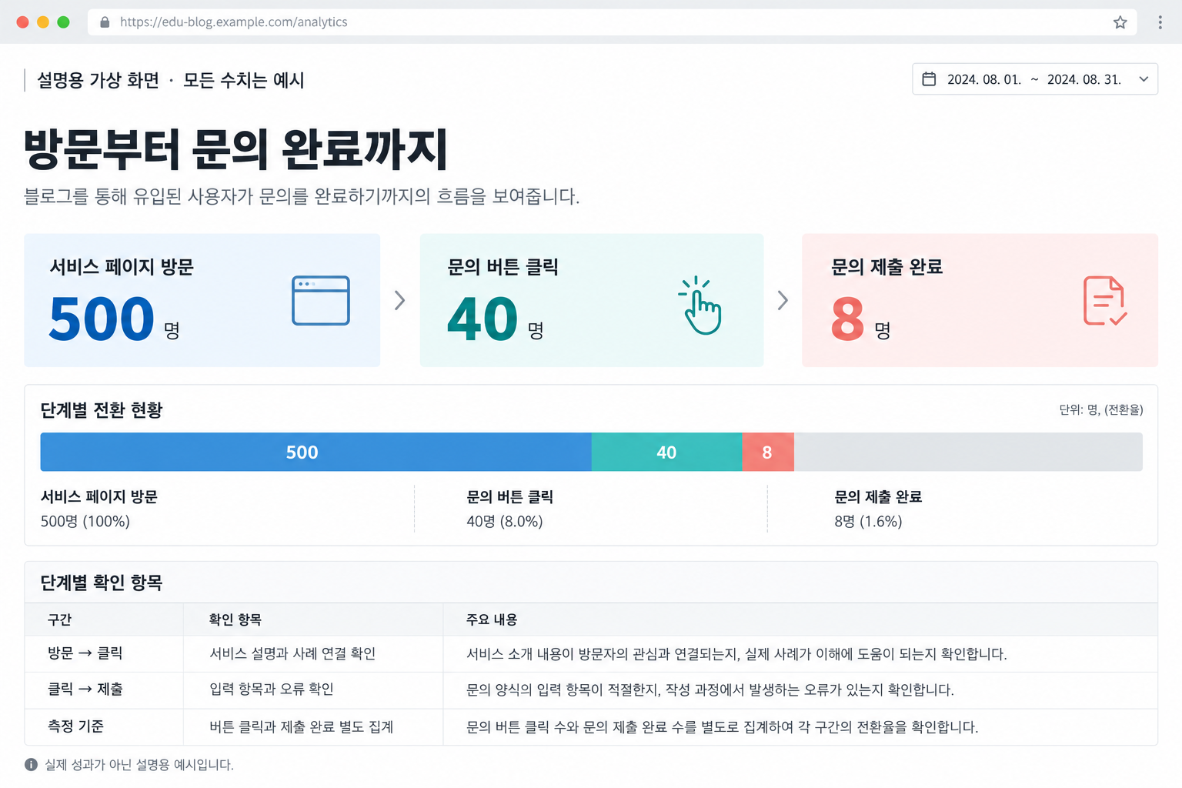This screenshot has height=788, width=1182.
Task: Click the URL in the address bar
Action: click(234, 22)
